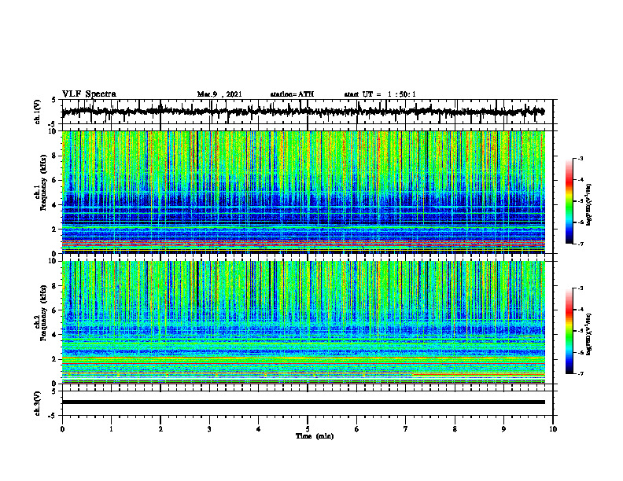Image resolution: width=623 pixels, height=481 pixels.
Task: Click the black ch.3 voltage trace bar
Action: tap(303, 402)
